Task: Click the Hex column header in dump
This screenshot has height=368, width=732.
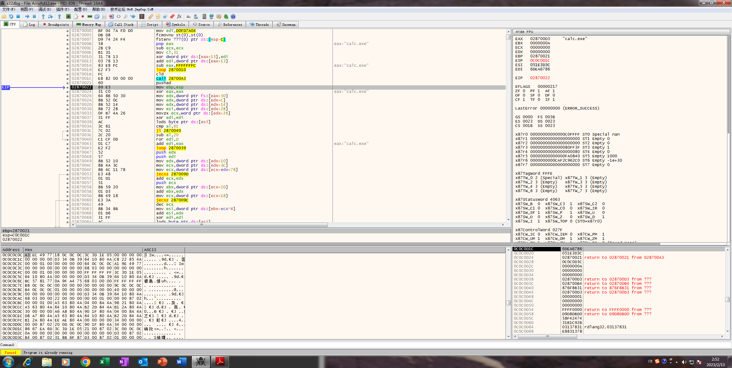Action: tap(83, 250)
